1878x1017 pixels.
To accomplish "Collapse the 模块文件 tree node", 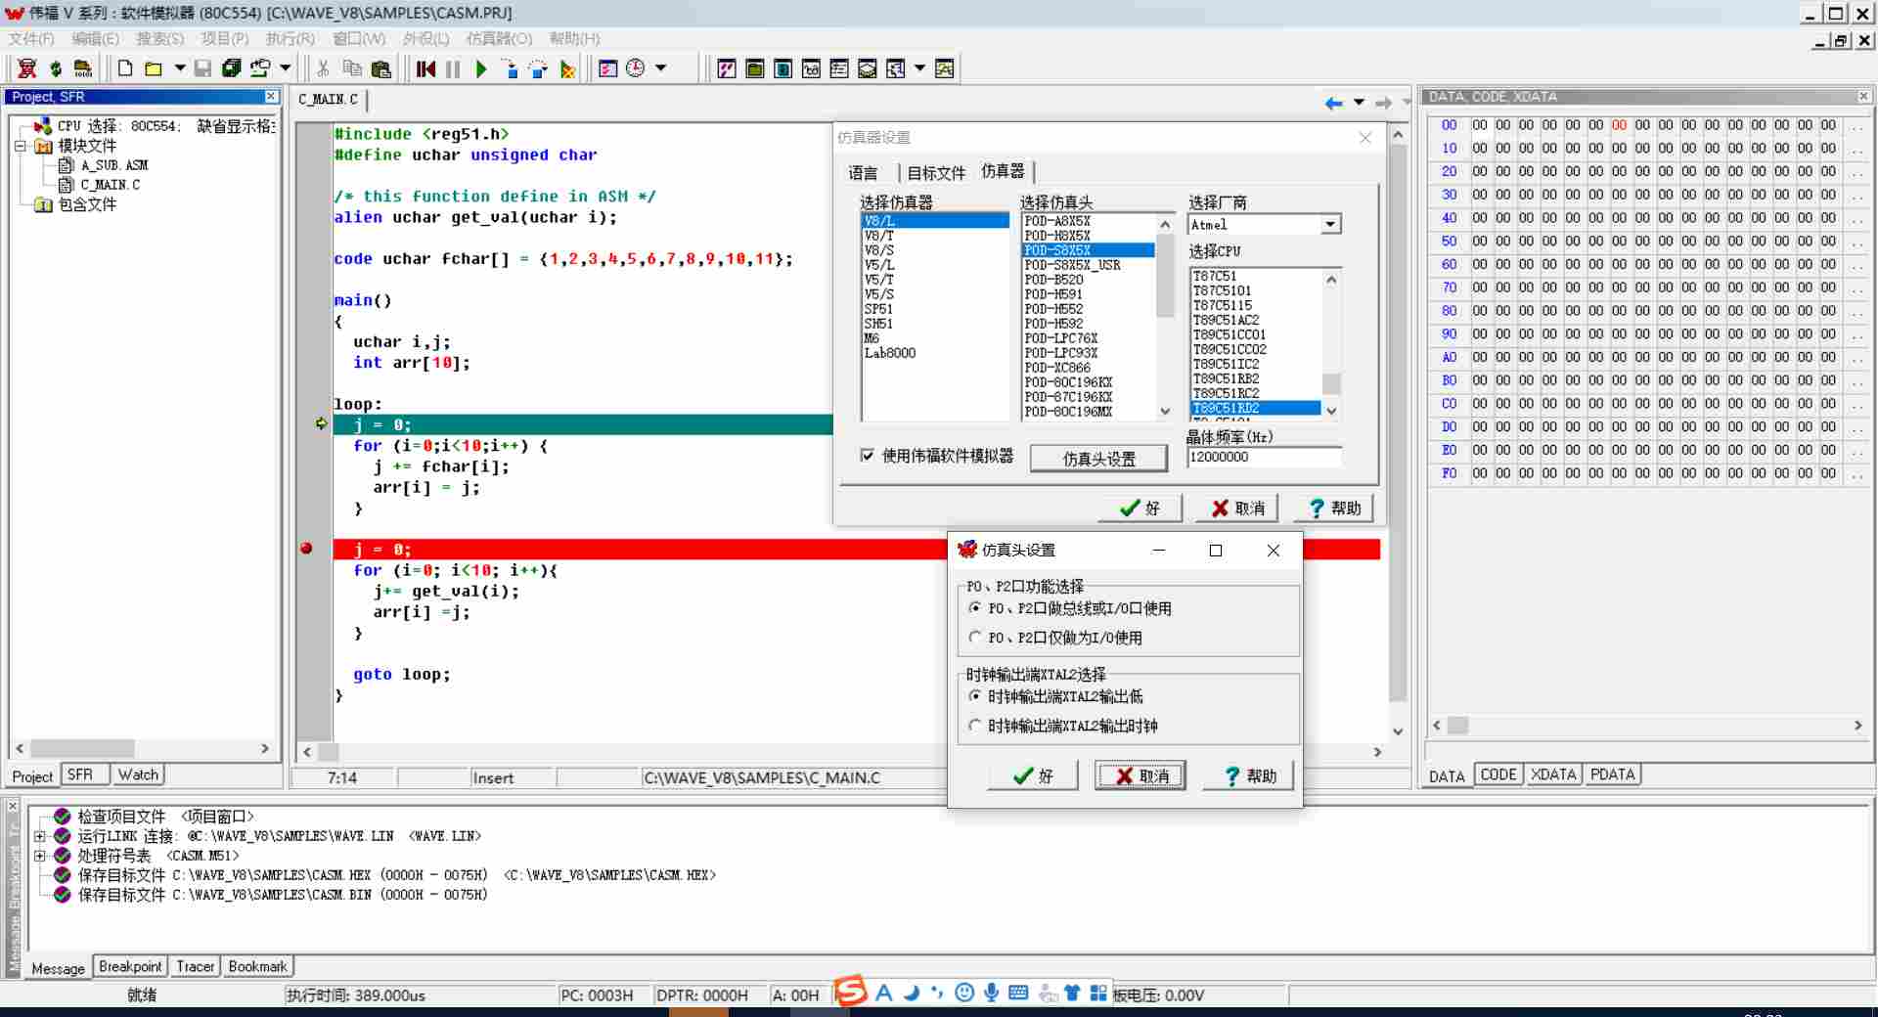I will coord(20,146).
